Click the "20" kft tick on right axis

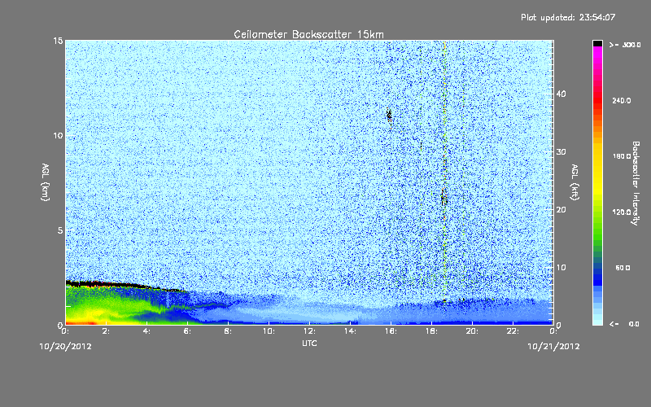click(561, 209)
